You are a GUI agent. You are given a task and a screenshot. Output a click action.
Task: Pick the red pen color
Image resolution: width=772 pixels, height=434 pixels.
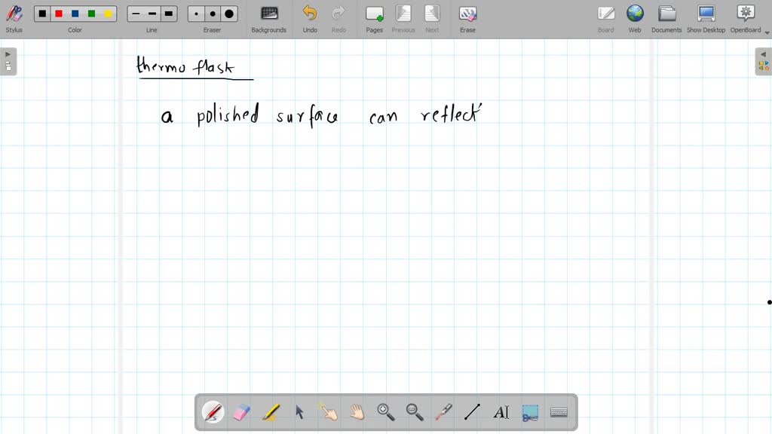(59, 14)
